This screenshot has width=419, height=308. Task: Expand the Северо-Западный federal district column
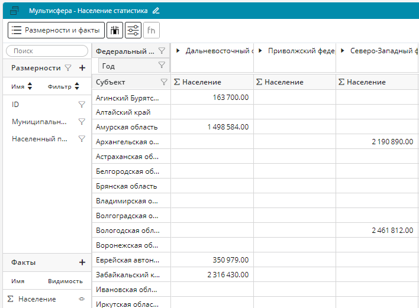[343, 51]
